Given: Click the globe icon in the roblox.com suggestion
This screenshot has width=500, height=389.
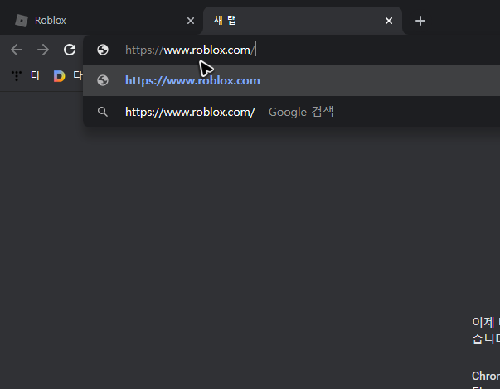Looking at the screenshot, I should (103, 80).
